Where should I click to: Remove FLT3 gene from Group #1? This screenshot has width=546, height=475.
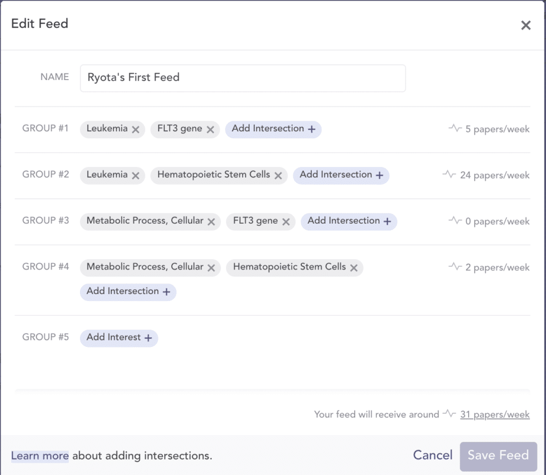pos(210,130)
